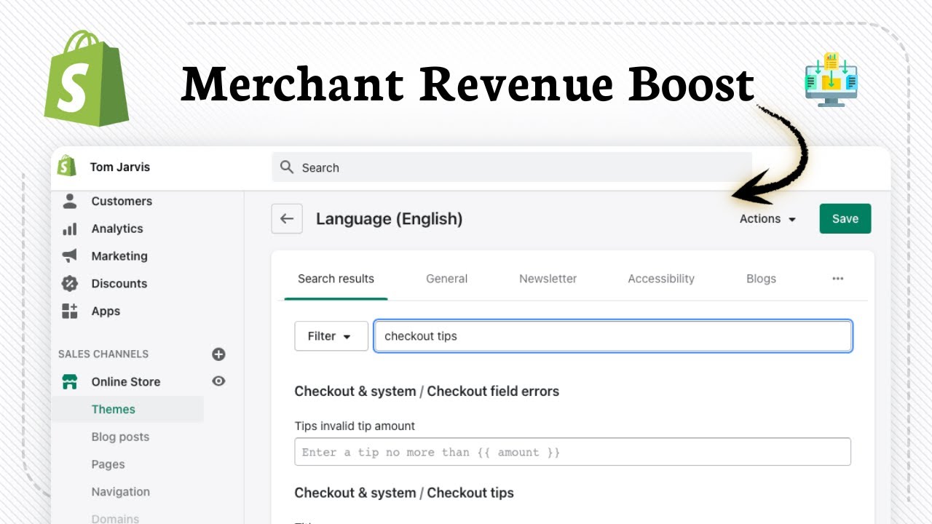The width and height of the screenshot is (932, 524).
Task: Click the Marketing megaphone icon
Action: click(x=70, y=256)
